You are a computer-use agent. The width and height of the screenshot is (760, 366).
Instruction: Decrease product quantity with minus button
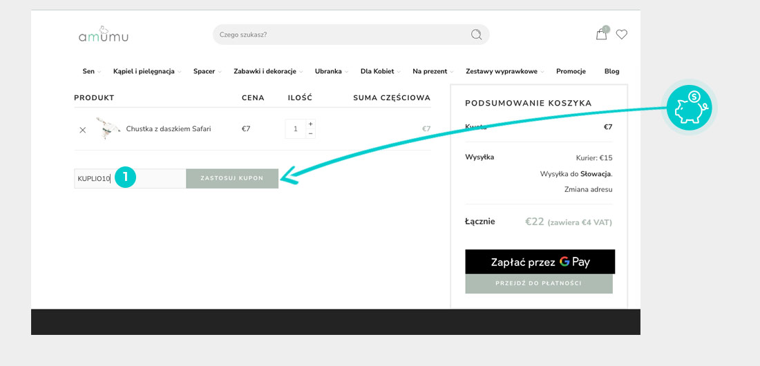310,133
